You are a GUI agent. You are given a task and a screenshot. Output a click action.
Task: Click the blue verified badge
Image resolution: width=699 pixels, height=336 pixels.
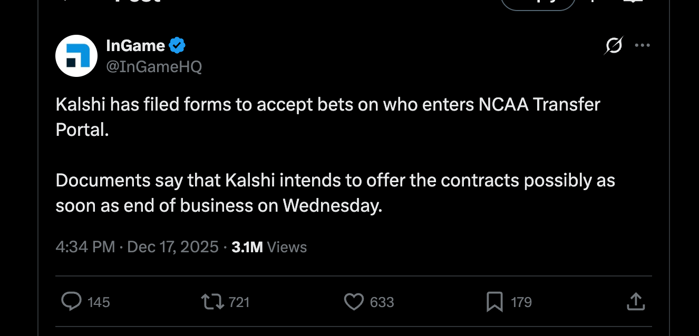(x=177, y=46)
